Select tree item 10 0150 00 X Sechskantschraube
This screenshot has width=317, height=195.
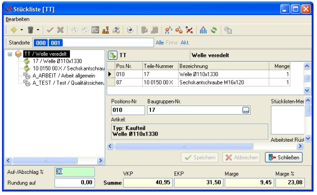pyautogui.click(x=68, y=68)
